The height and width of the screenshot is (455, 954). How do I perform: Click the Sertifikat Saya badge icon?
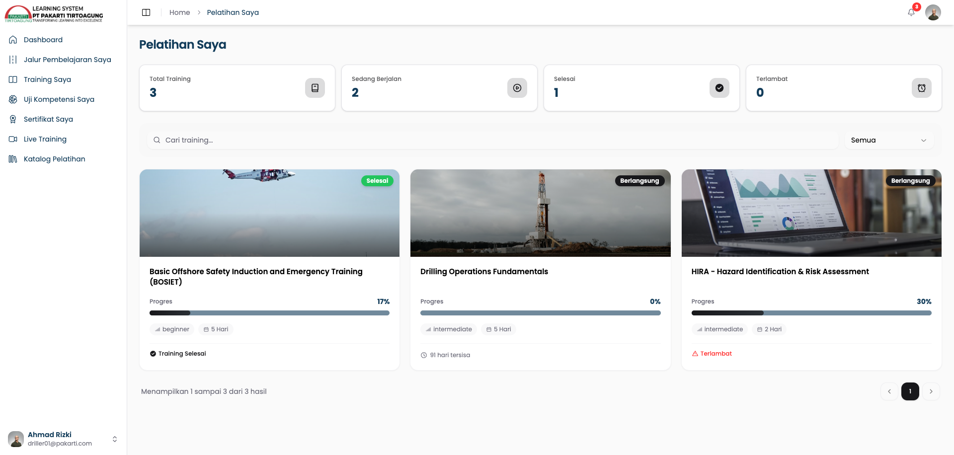(x=13, y=119)
